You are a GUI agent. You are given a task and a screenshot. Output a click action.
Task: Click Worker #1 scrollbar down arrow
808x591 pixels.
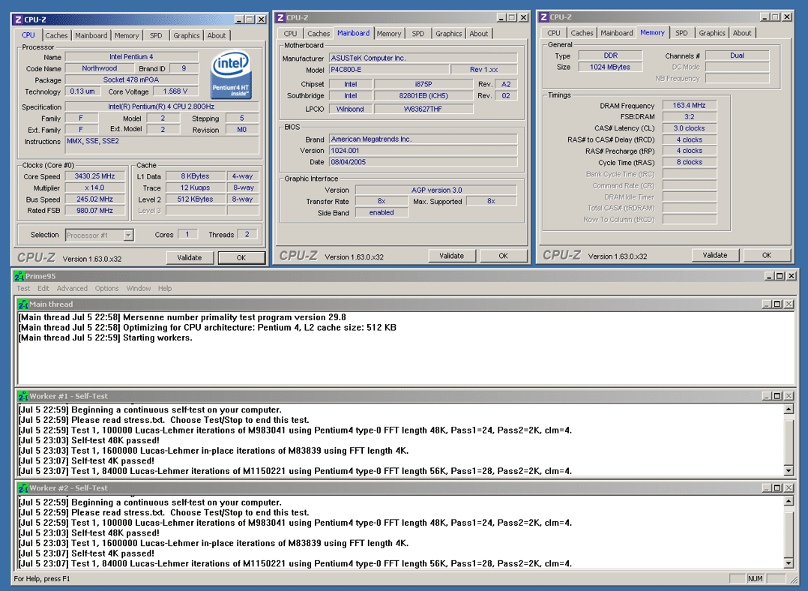tap(789, 470)
